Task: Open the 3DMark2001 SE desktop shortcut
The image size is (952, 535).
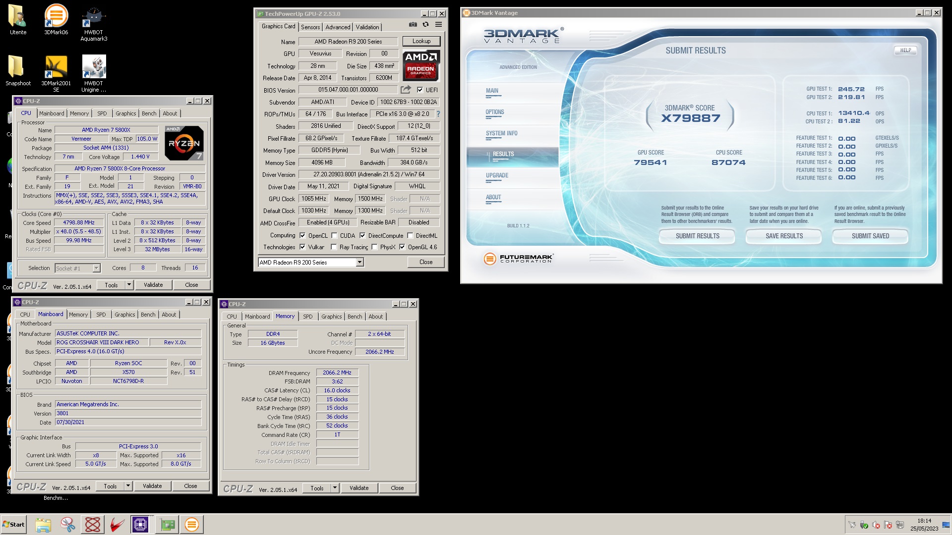Action: click(x=56, y=73)
